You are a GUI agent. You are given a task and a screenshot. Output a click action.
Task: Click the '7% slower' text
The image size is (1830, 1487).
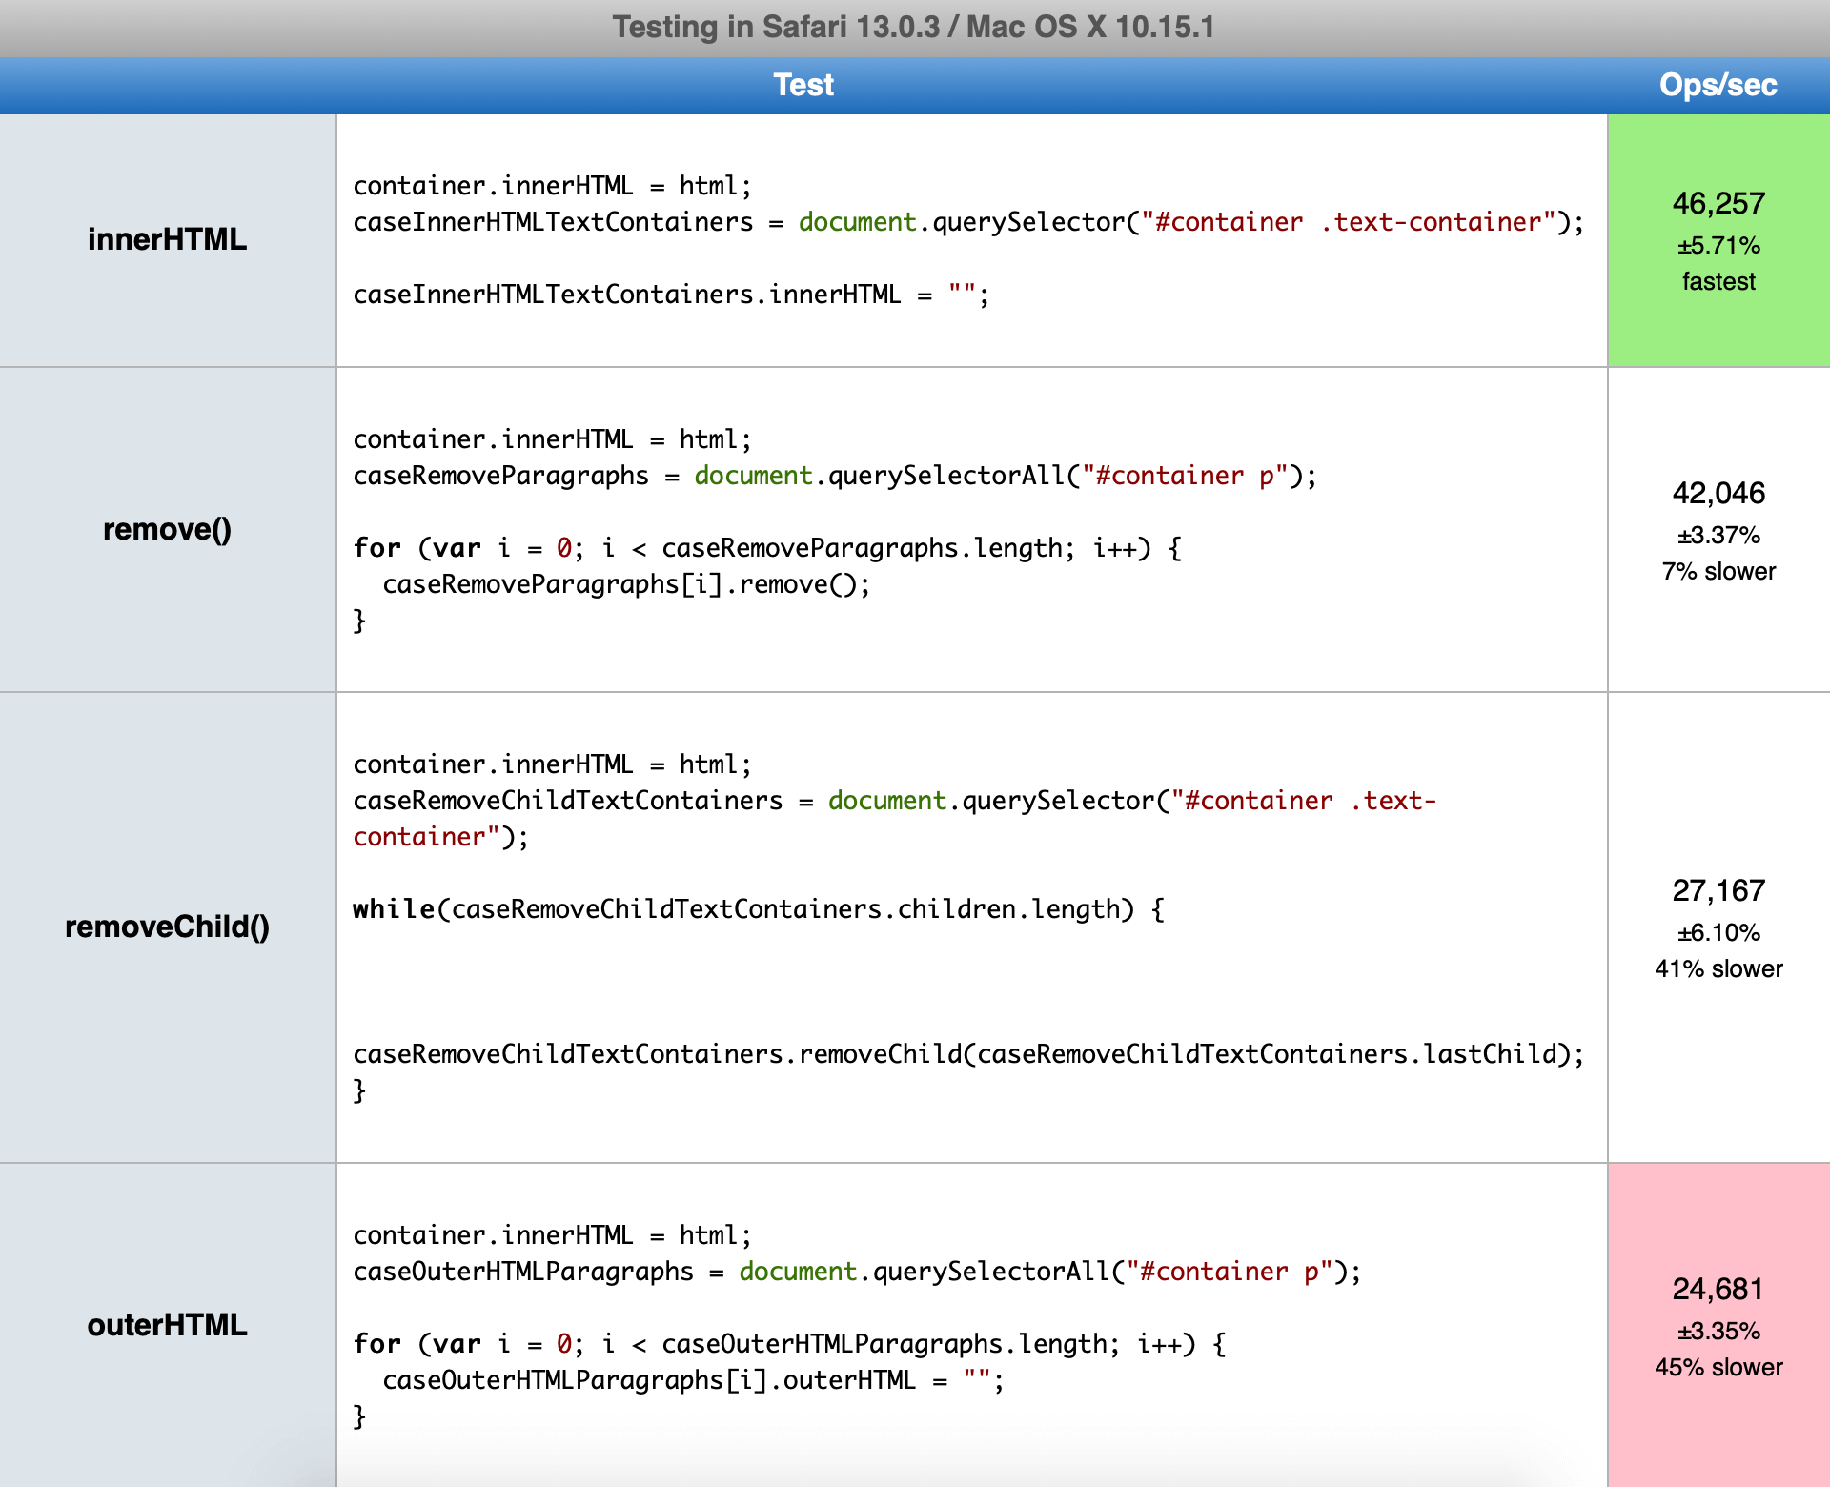tap(1718, 572)
